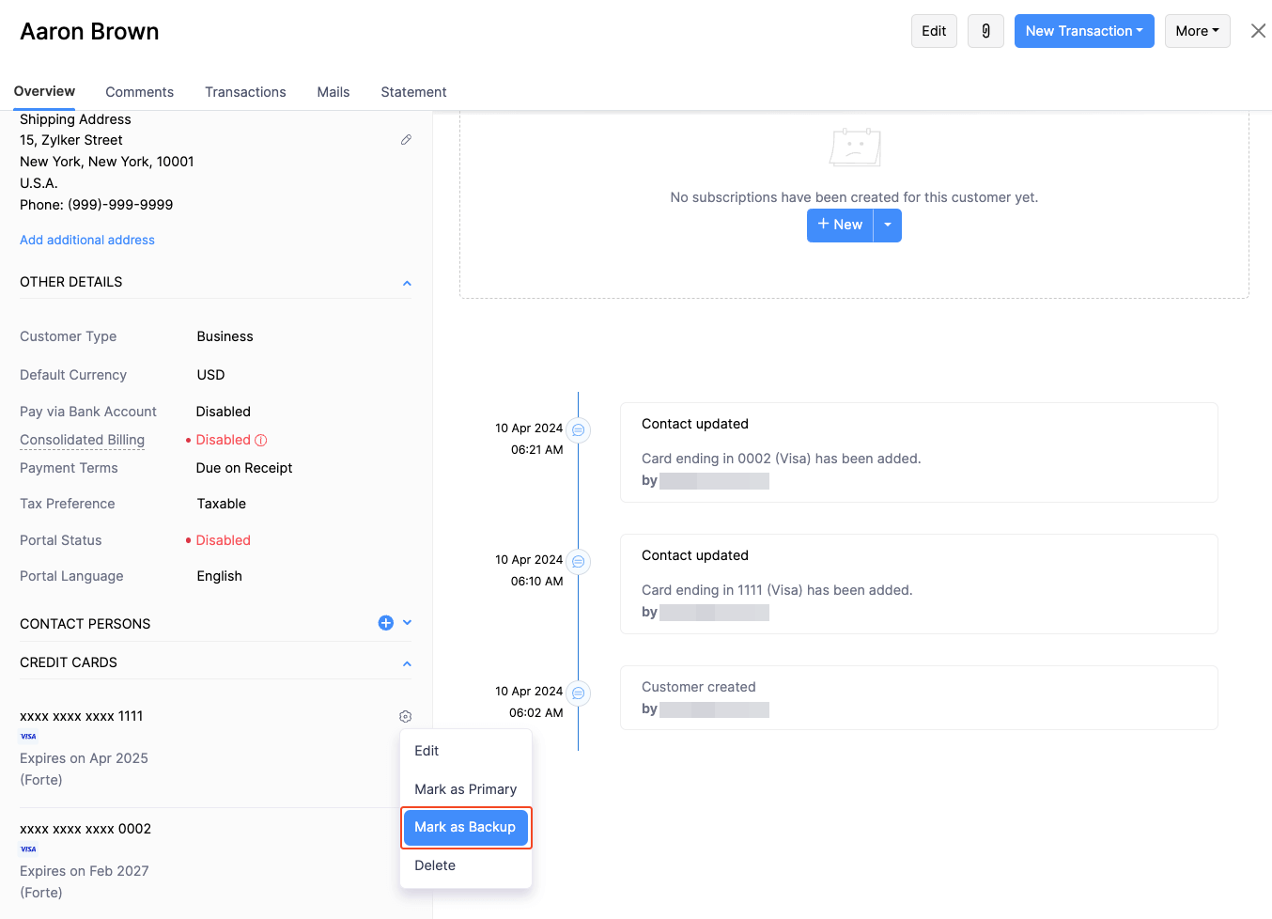Open the arrow beside New subscription button

coord(888,225)
